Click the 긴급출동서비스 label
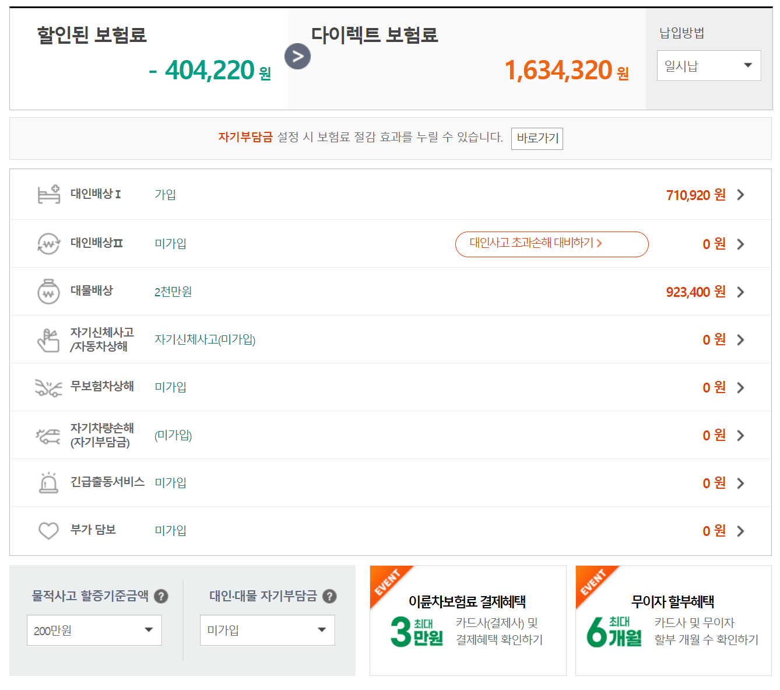 [107, 482]
